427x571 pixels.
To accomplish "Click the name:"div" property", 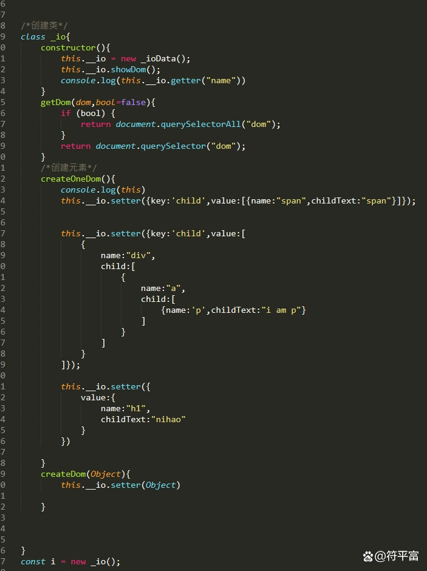I will (128, 255).
